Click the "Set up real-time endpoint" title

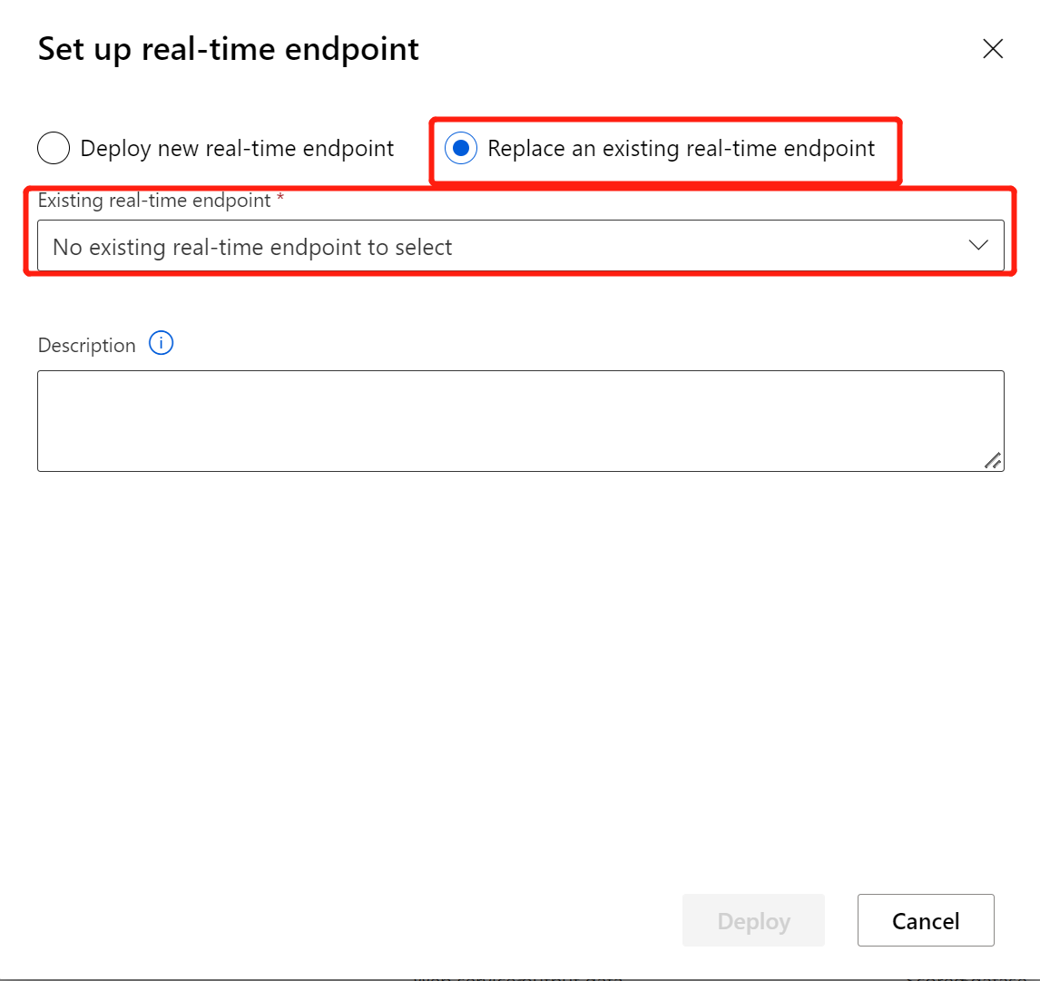pos(228,49)
